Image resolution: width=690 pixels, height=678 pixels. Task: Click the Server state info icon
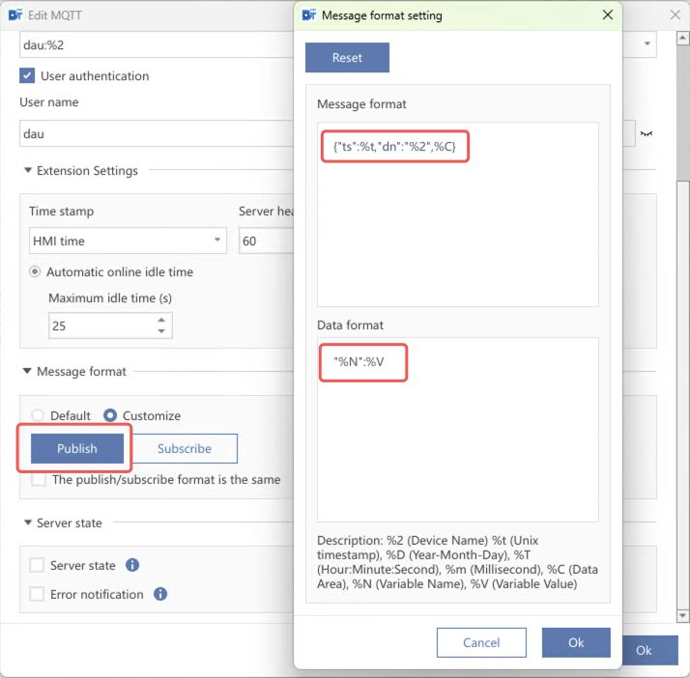(x=133, y=566)
